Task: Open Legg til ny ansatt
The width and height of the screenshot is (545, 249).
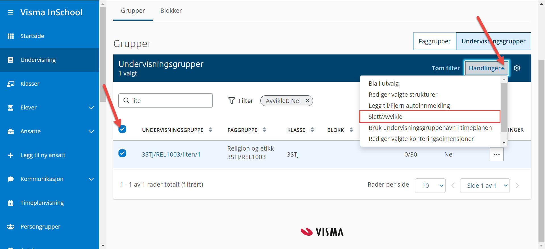Action: (50, 155)
